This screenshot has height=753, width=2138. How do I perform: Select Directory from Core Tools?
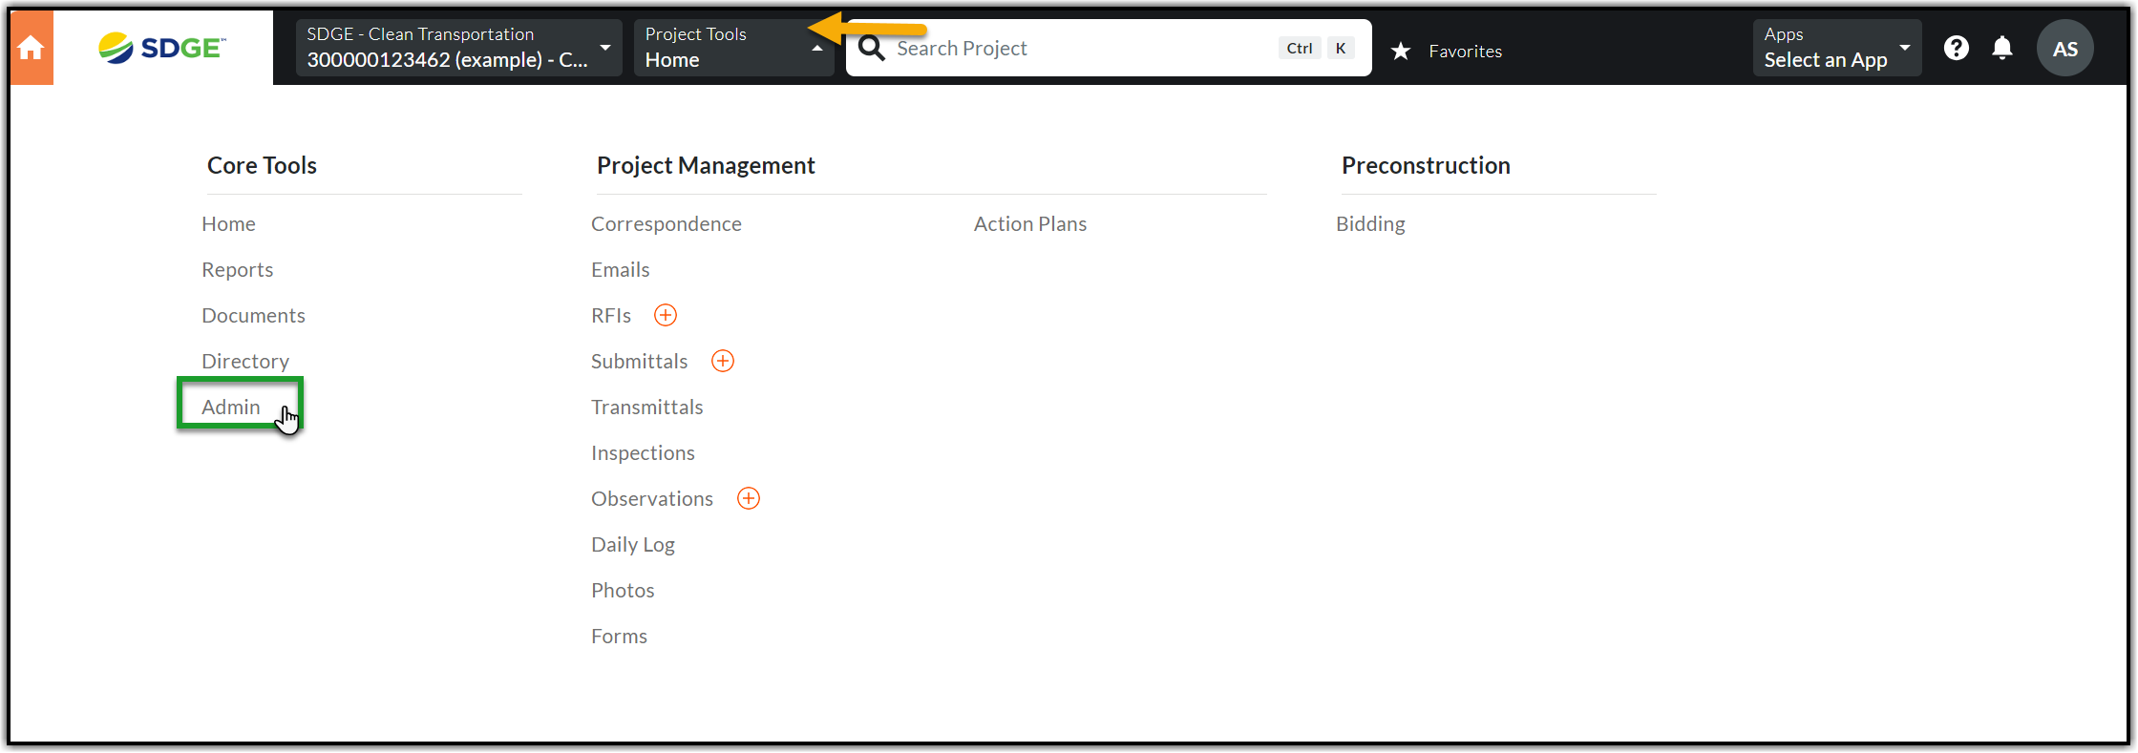[x=245, y=362]
